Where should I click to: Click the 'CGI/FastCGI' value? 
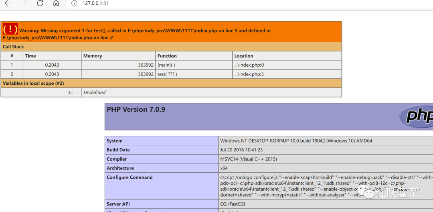point(233,204)
